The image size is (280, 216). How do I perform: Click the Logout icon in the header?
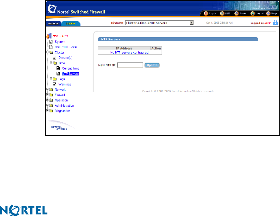(x=252, y=13)
